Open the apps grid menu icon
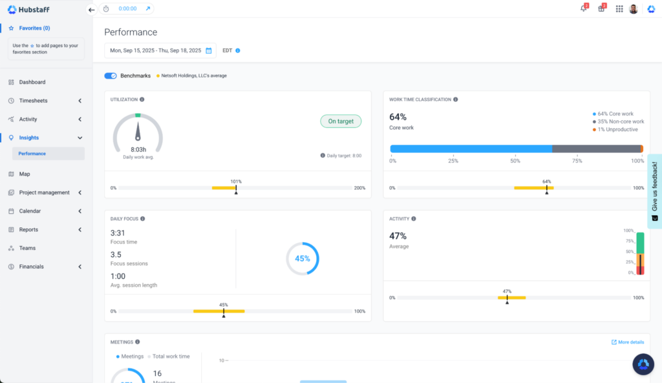Screen dimensions: 662x383 tap(619, 8)
